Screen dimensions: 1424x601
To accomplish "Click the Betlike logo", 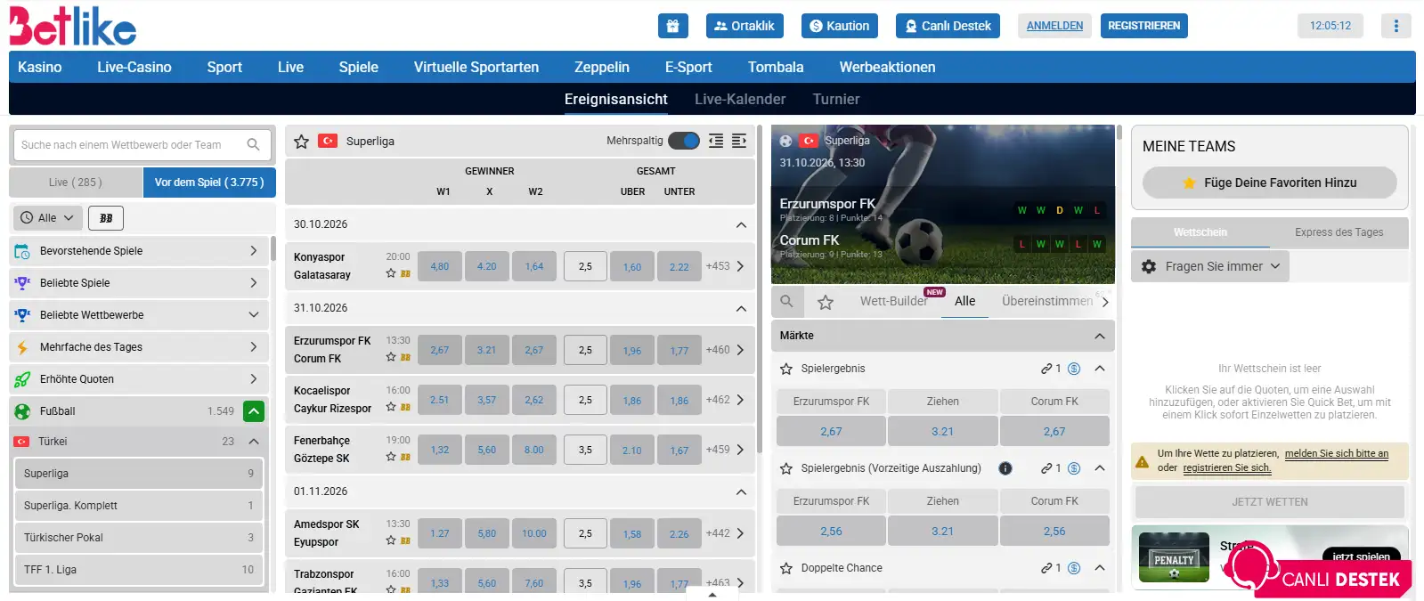I will [73, 26].
